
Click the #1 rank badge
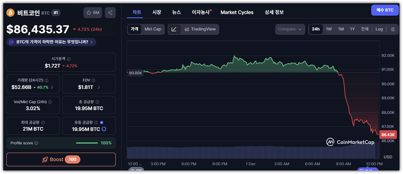(x=56, y=13)
